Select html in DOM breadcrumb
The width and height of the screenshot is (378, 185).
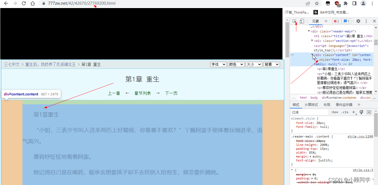303,98
